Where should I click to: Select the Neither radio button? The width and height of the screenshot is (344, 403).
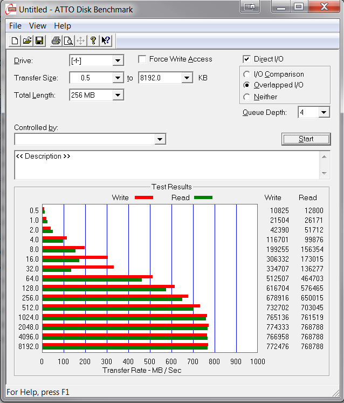(x=247, y=97)
